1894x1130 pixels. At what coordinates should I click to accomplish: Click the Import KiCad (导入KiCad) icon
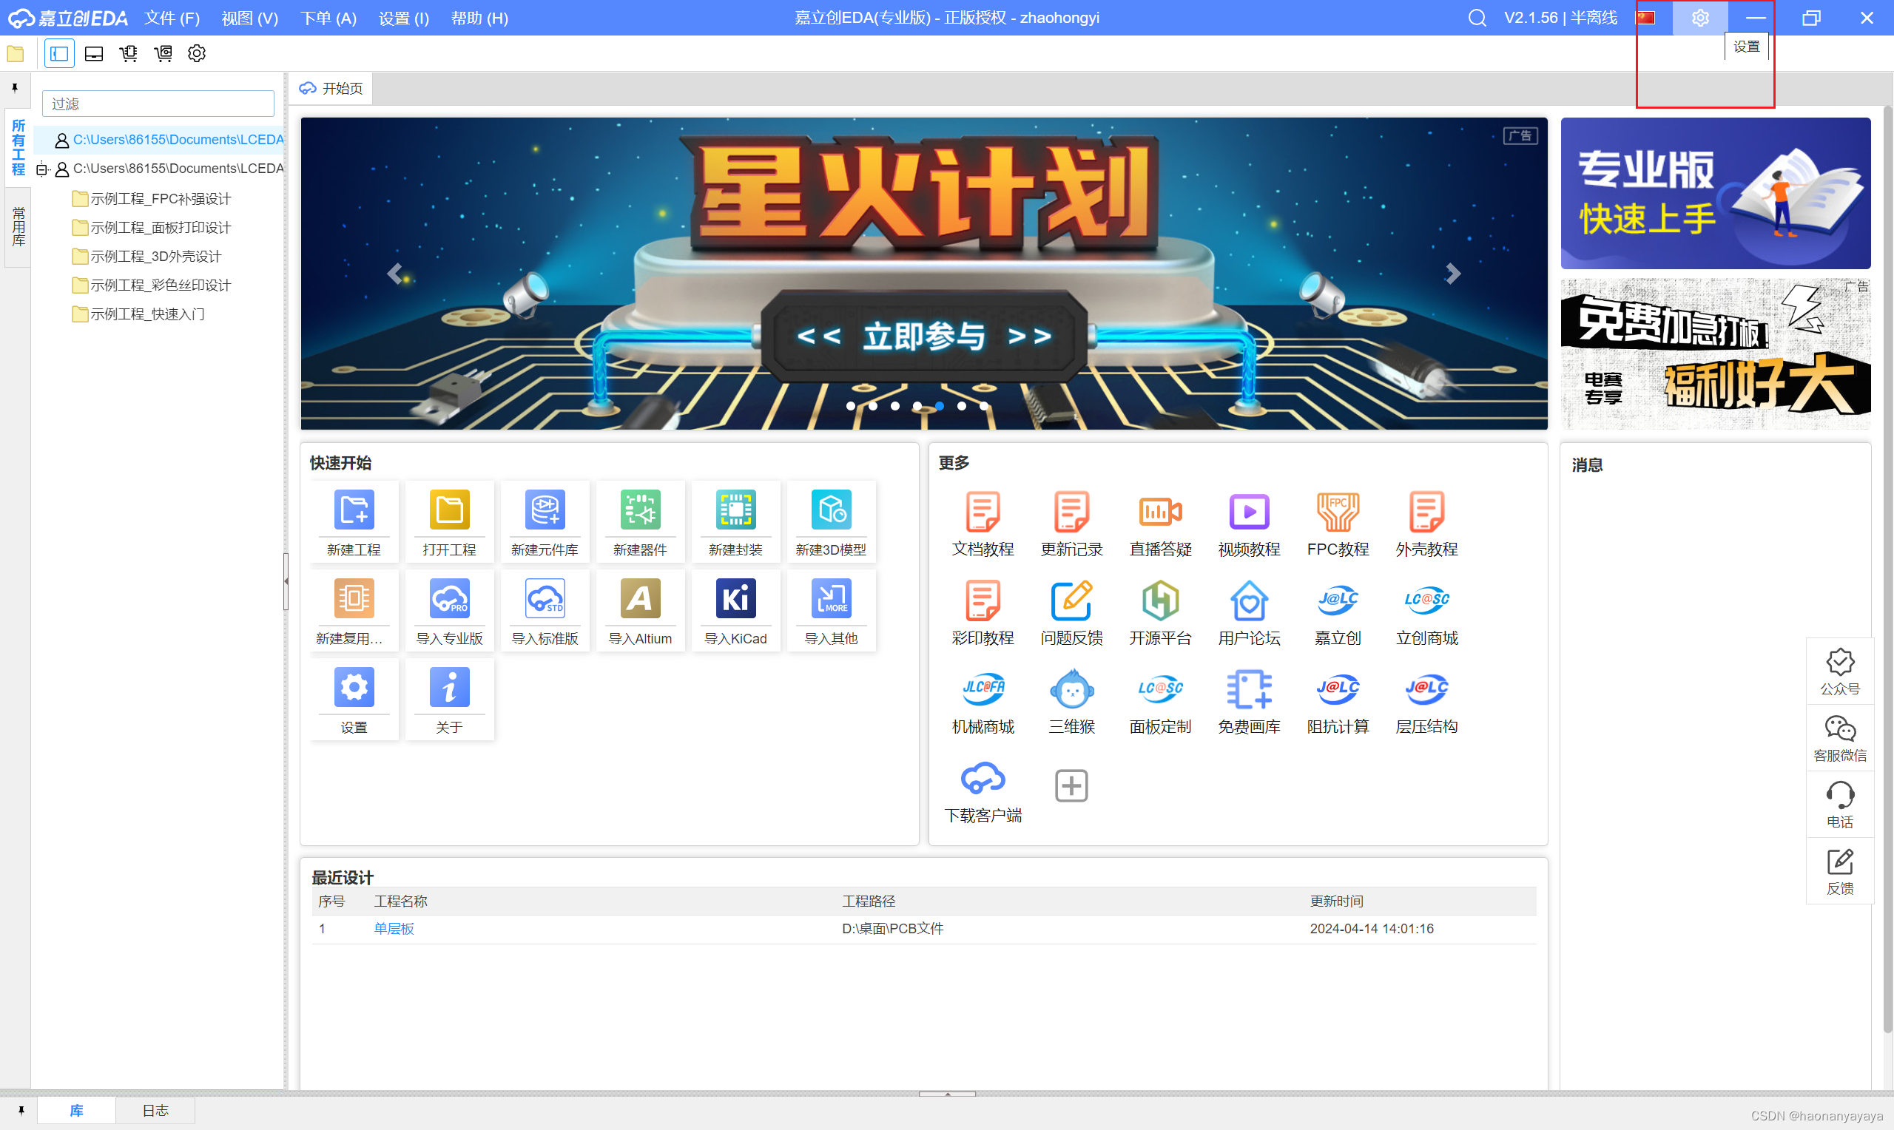coord(735,599)
